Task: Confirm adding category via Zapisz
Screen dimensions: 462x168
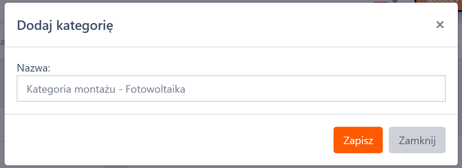Action: coord(358,140)
